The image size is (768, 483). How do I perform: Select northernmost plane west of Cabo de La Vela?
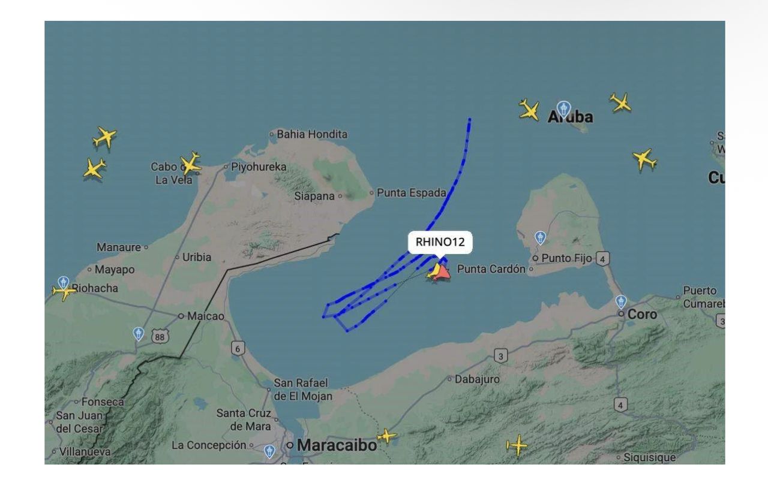pyautogui.click(x=104, y=137)
